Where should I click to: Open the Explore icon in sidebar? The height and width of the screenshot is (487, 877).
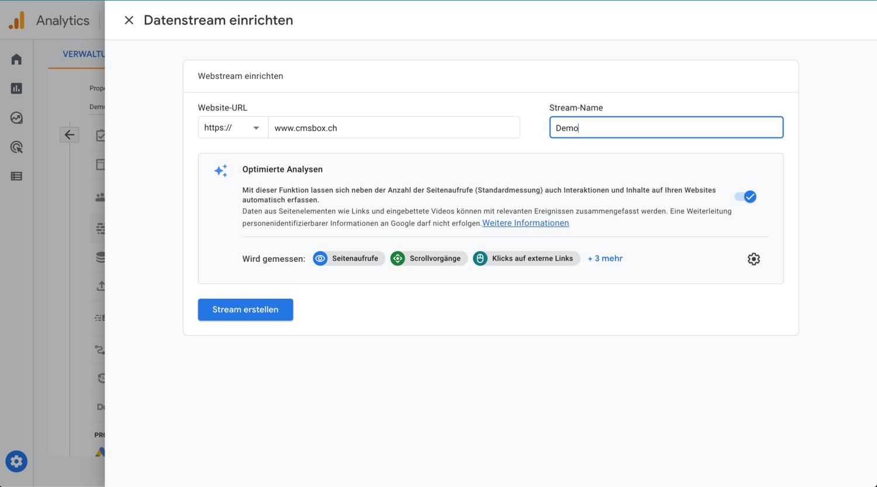(16, 118)
